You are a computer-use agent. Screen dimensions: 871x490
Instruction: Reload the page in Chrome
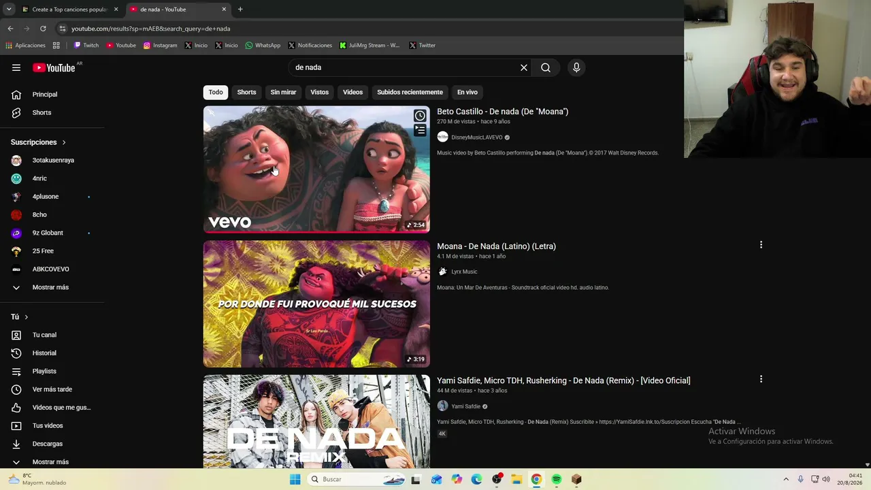tap(43, 29)
